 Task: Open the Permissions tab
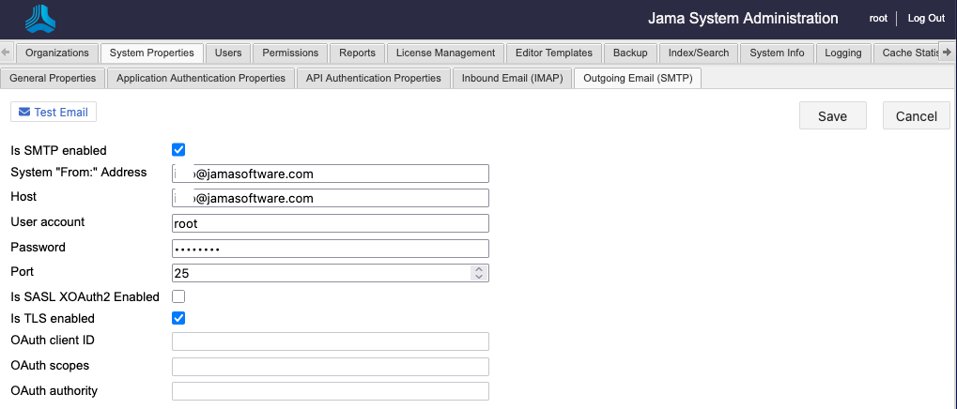[x=290, y=53]
